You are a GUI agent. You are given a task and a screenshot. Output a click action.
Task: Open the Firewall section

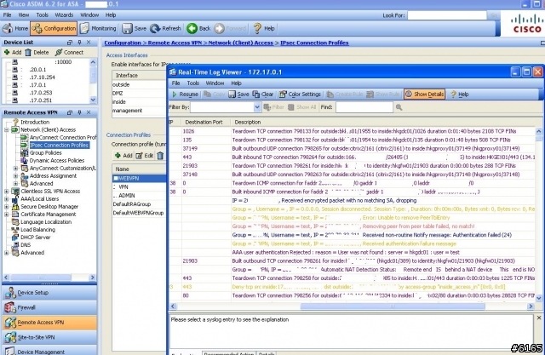(x=49, y=308)
